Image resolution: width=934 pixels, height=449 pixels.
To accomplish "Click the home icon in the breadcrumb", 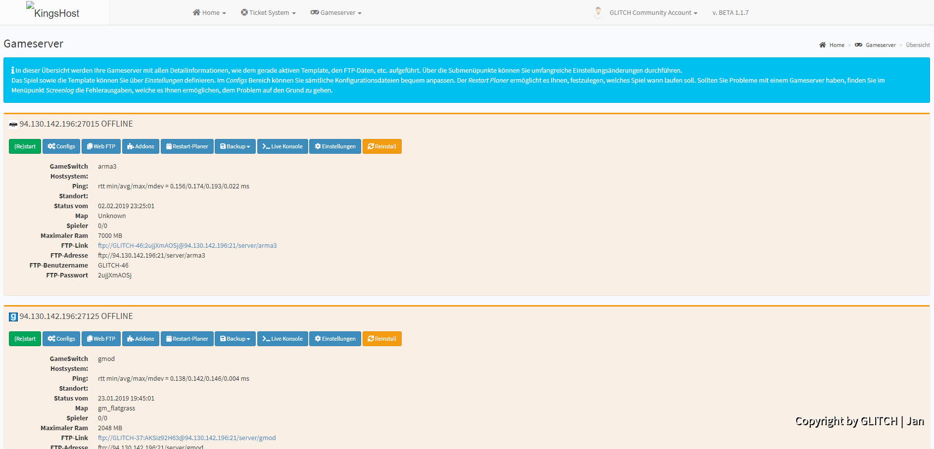I will pos(822,45).
